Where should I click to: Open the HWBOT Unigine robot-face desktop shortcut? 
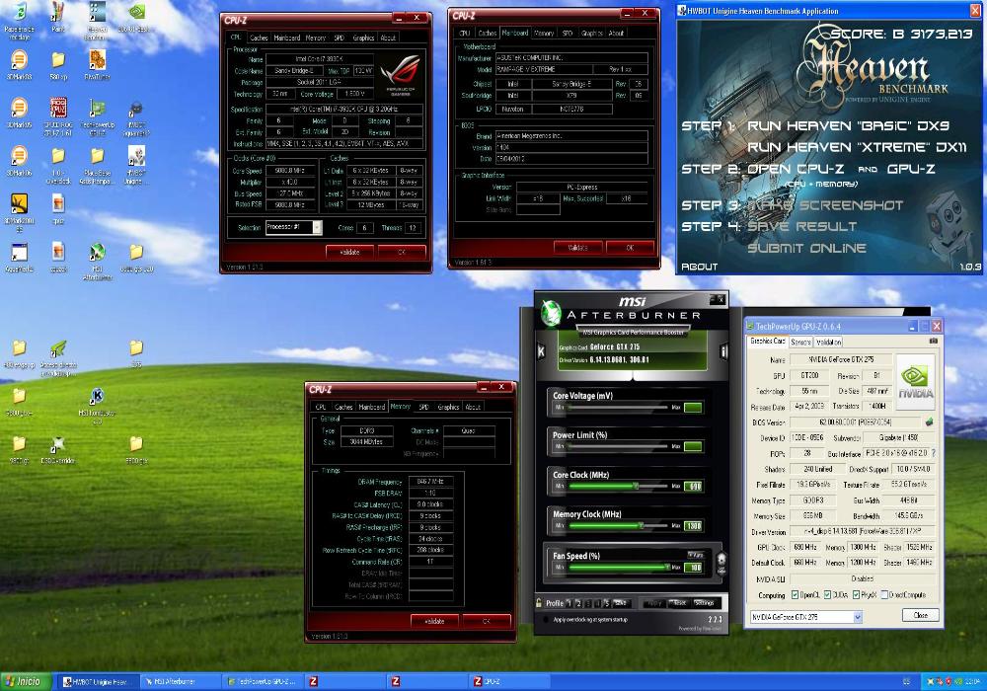click(136, 156)
